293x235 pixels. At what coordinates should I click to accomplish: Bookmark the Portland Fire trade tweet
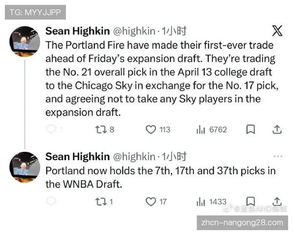tap(251, 129)
